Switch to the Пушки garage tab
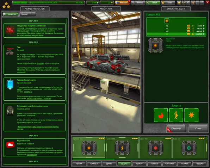210x168 pixels. coord(79,163)
